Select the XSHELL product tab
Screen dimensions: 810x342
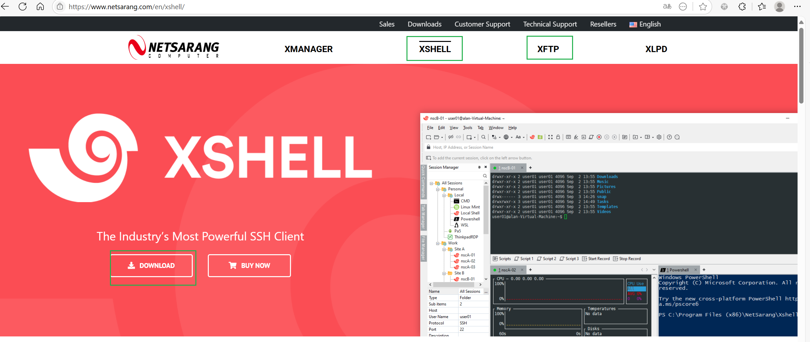tap(435, 49)
